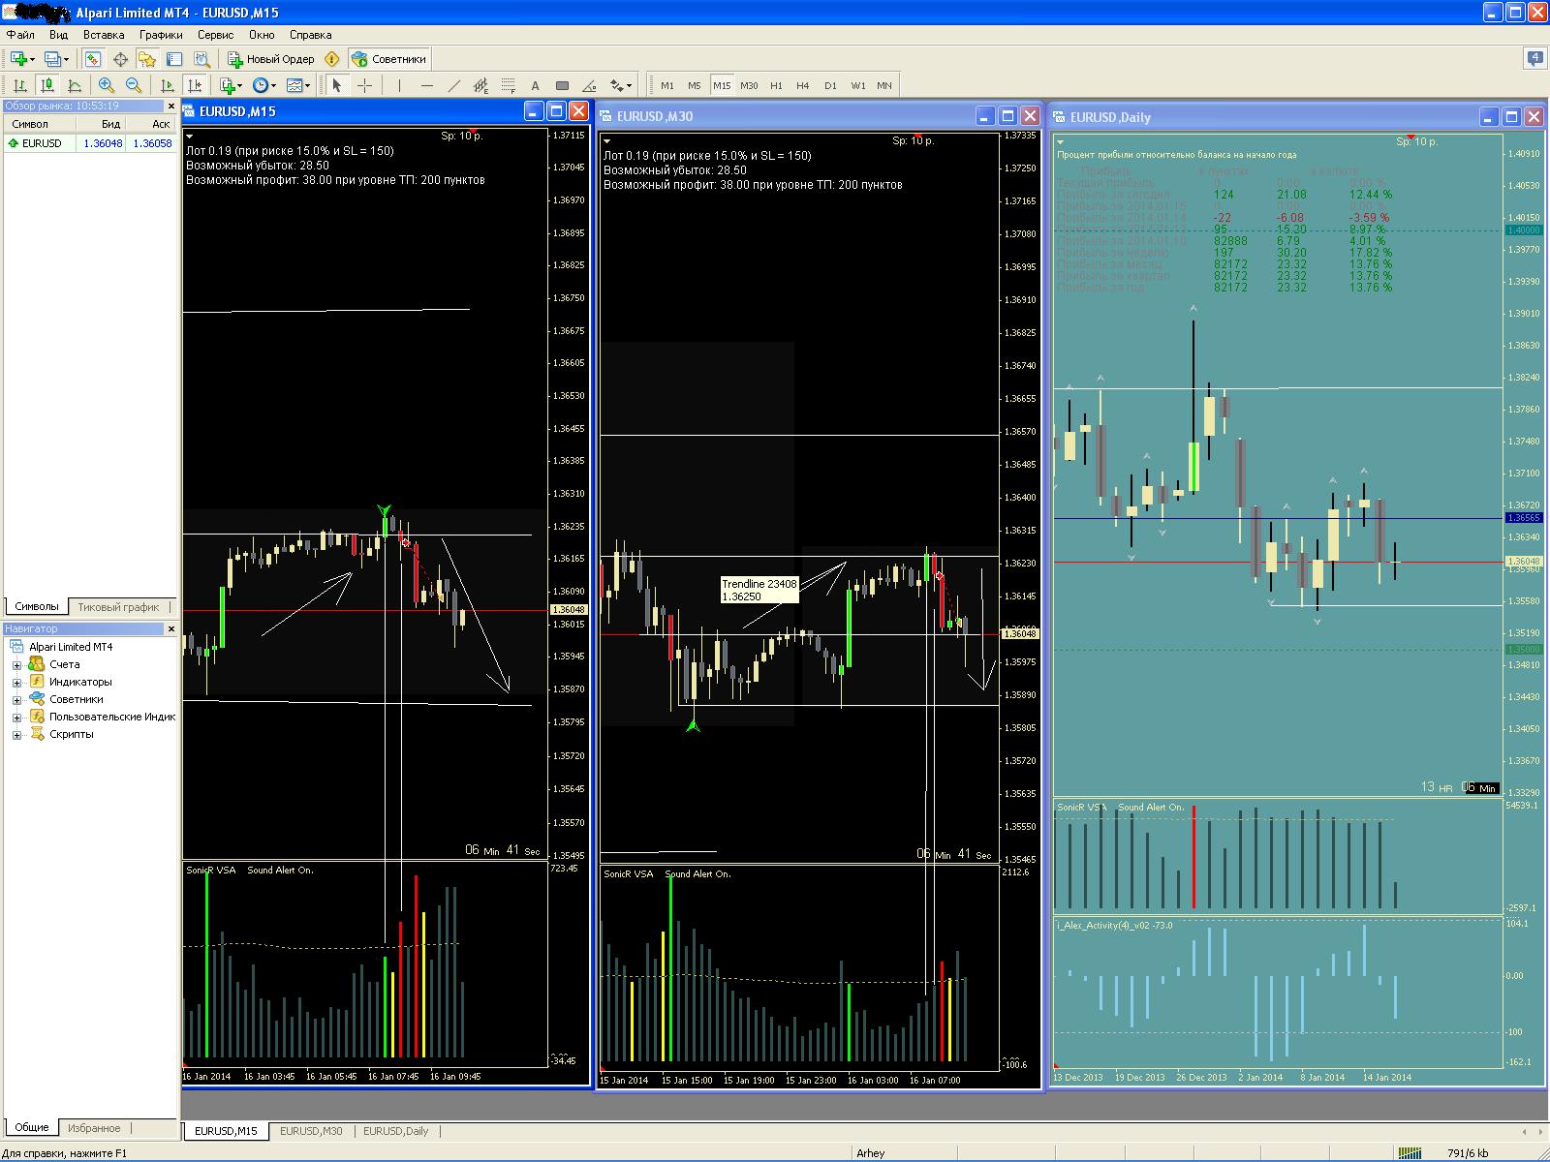The height and width of the screenshot is (1162, 1550).
Task: Close the Навигатор panel
Action: (171, 629)
